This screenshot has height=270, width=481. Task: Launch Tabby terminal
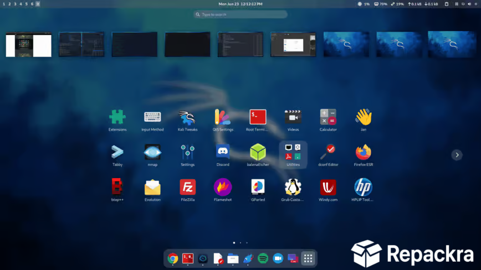[x=117, y=155]
